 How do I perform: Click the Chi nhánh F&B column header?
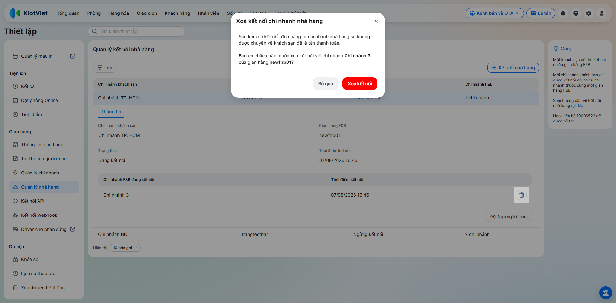tap(479, 84)
